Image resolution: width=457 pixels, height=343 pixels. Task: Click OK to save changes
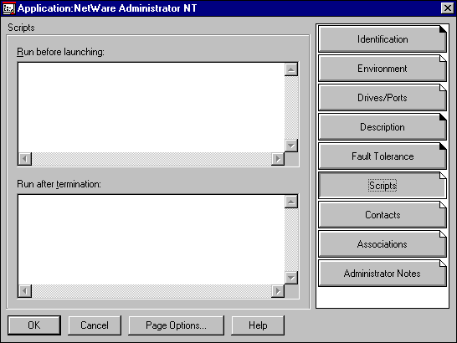pos(34,325)
